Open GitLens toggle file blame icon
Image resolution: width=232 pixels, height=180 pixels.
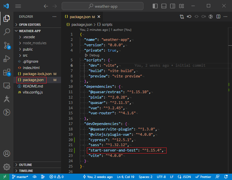[x=211, y=16]
